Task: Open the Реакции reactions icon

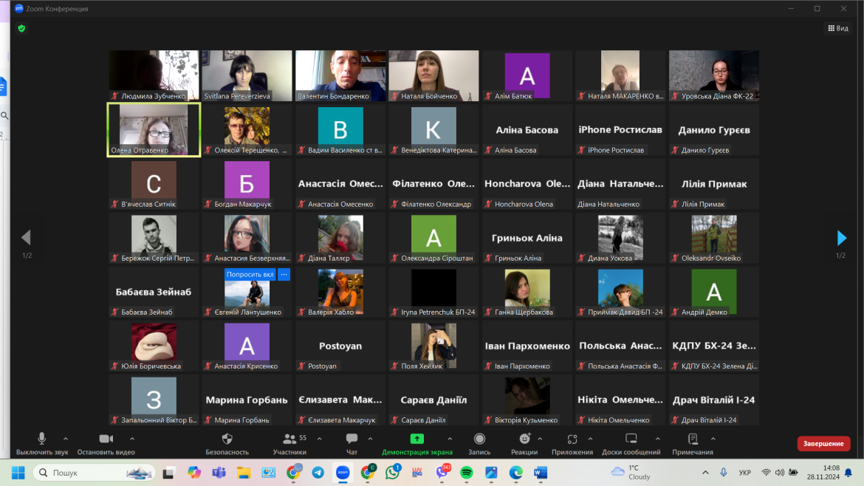Action: pyautogui.click(x=524, y=439)
